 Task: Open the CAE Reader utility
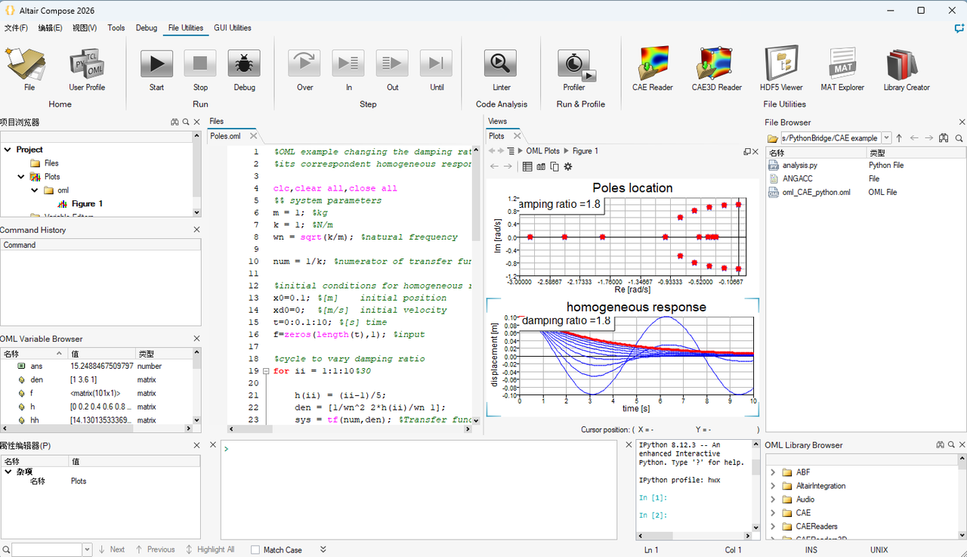(653, 63)
